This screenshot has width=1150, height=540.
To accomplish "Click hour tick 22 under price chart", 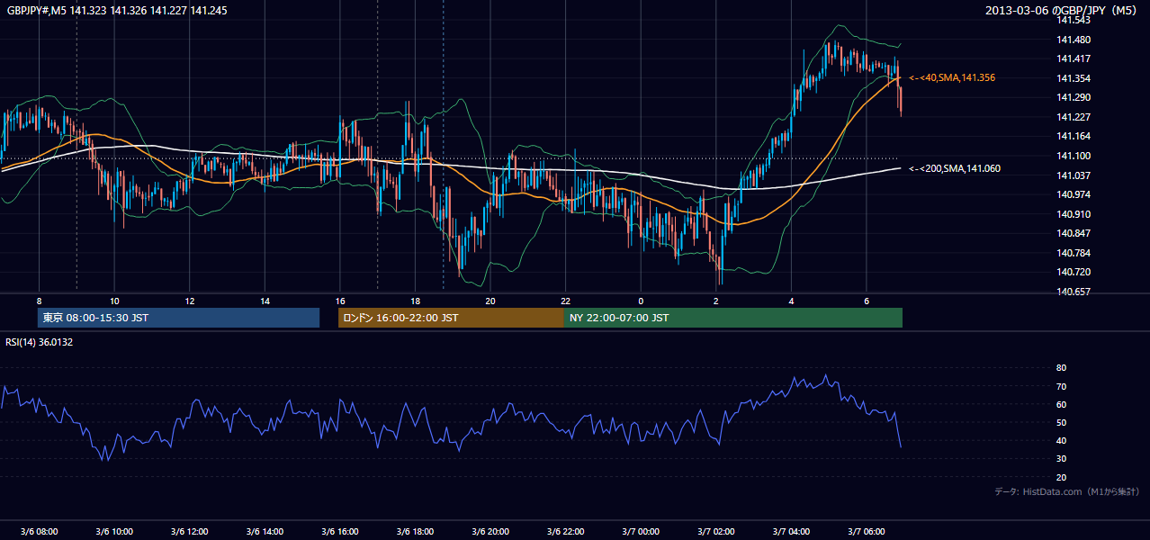I will [x=566, y=301].
